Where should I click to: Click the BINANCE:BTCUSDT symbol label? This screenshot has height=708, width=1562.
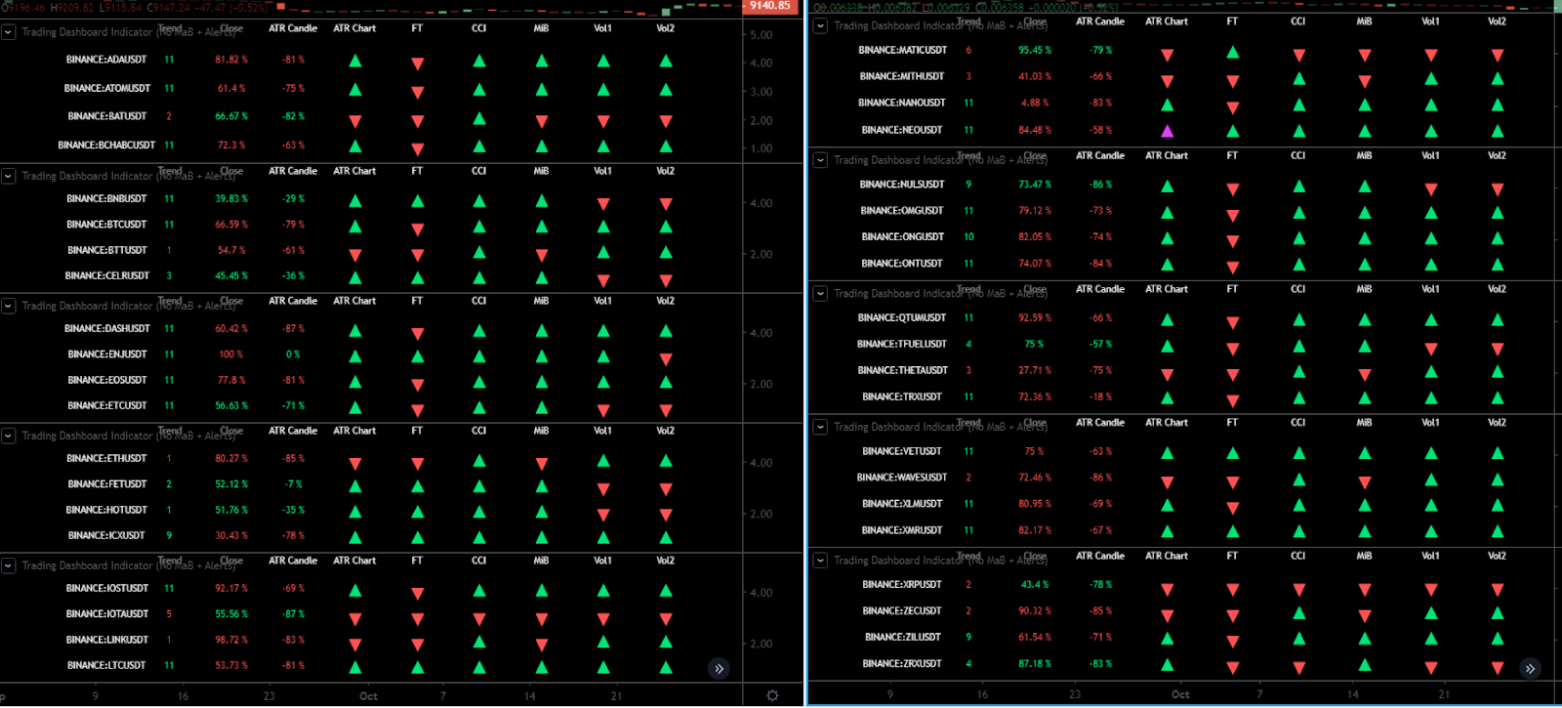(106, 225)
